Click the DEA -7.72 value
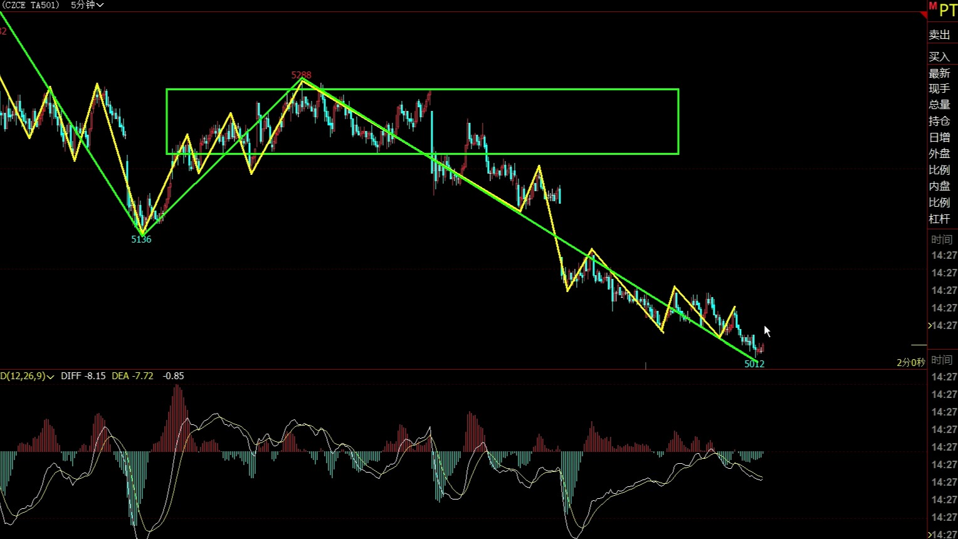Screen dimensions: 958x539 [x=132, y=376]
